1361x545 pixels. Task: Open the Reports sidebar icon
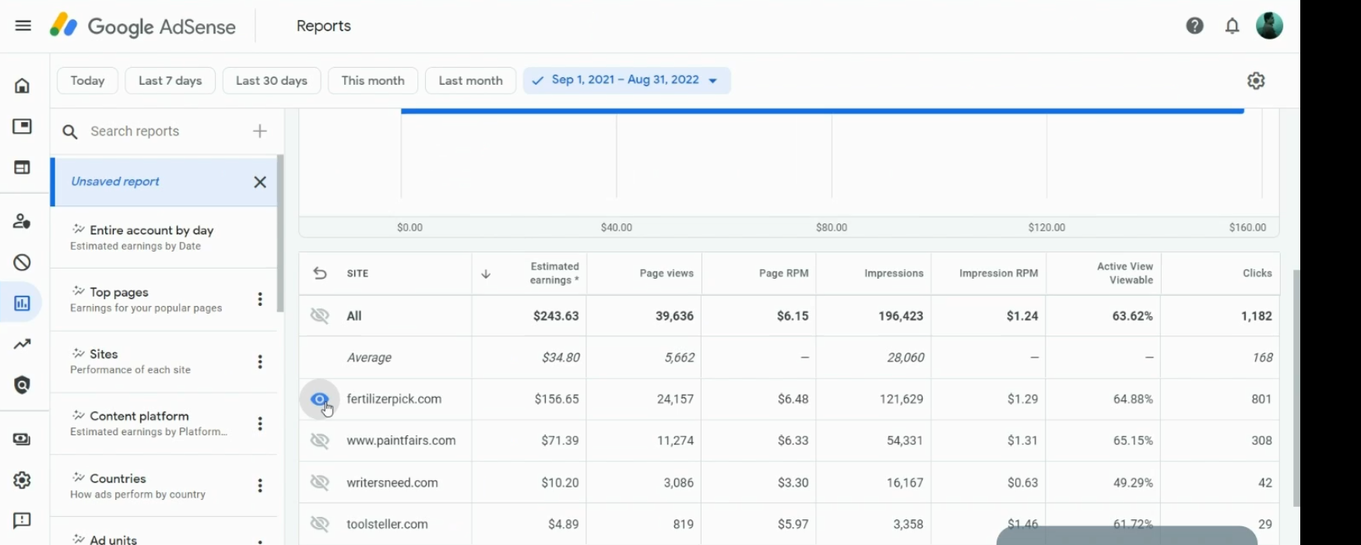pos(22,303)
